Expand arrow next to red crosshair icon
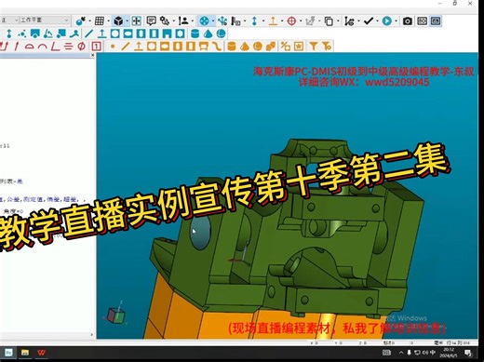Image resolution: width=484 pixels, height=362 pixels. coord(301,21)
